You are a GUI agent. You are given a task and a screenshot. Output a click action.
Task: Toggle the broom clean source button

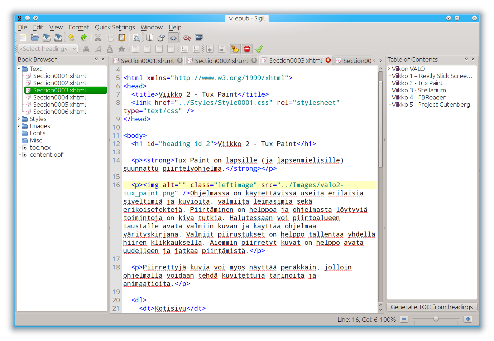pos(235,49)
